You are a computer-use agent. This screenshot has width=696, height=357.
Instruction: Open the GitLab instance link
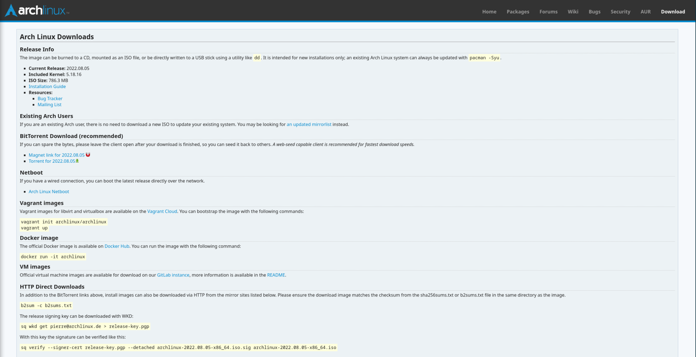[173, 275]
